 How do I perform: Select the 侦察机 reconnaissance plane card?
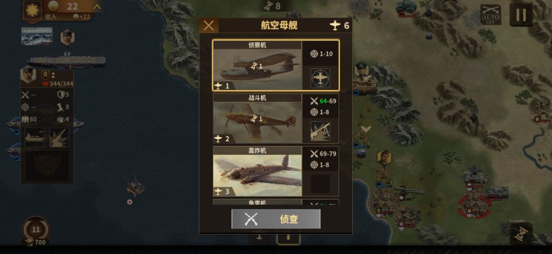275,65
